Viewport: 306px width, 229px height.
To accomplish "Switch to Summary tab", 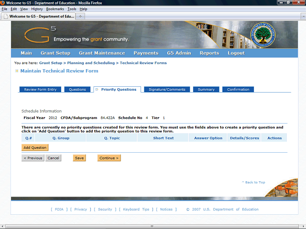I will [x=206, y=89].
